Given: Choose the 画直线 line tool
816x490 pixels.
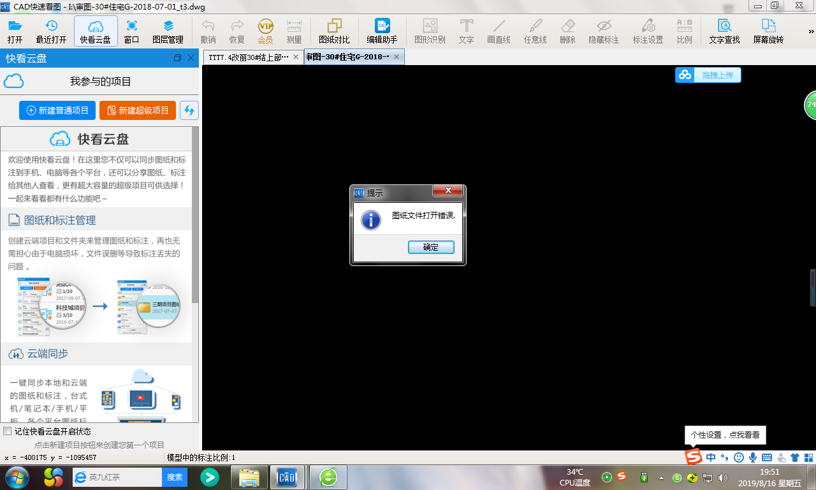Looking at the screenshot, I should [x=499, y=31].
